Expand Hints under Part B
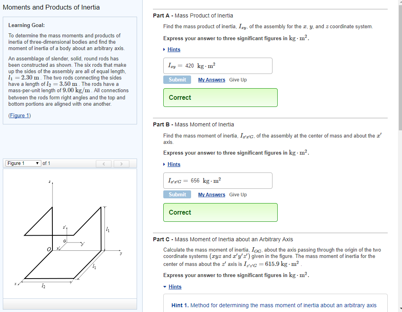The height and width of the screenshot is (312, 402). click(174, 165)
